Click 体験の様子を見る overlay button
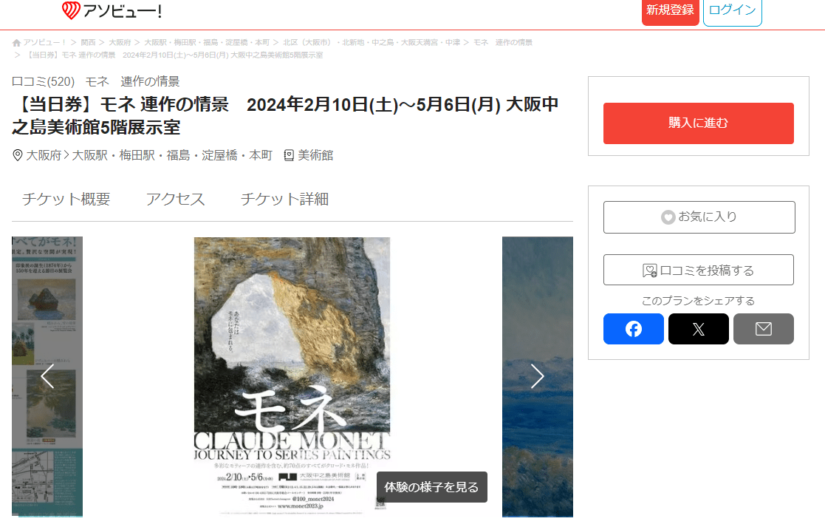Image resolution: width=825 pixels, height=524 pixels. coord(431,487)
